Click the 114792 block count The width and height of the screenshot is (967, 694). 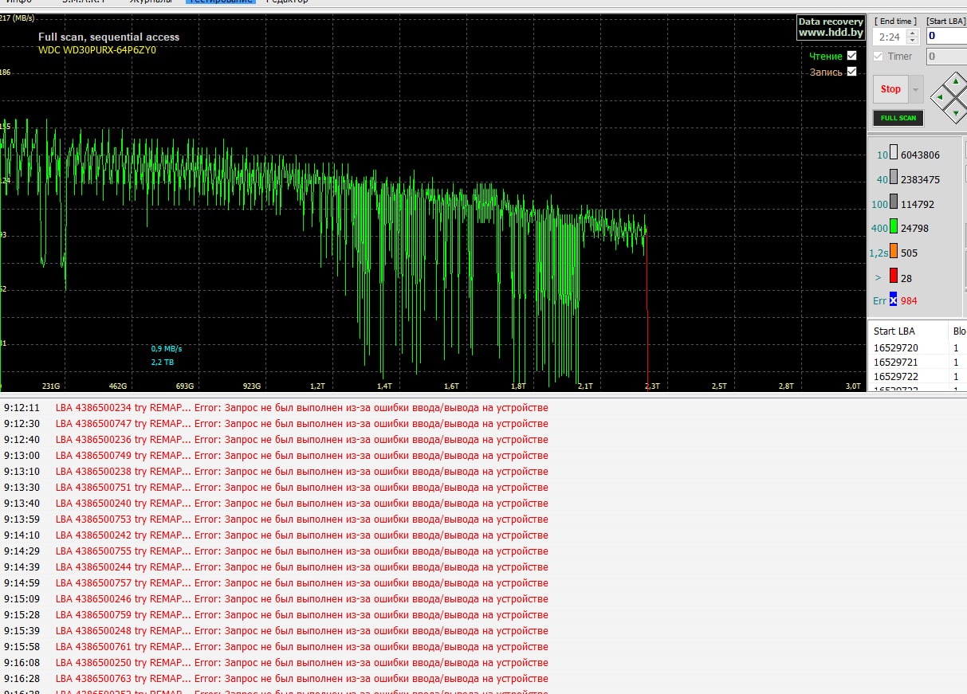click(918, 205)
